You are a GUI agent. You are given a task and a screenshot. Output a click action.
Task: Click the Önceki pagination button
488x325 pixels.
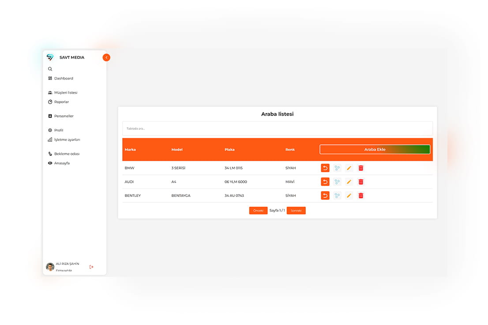point(258,211)
